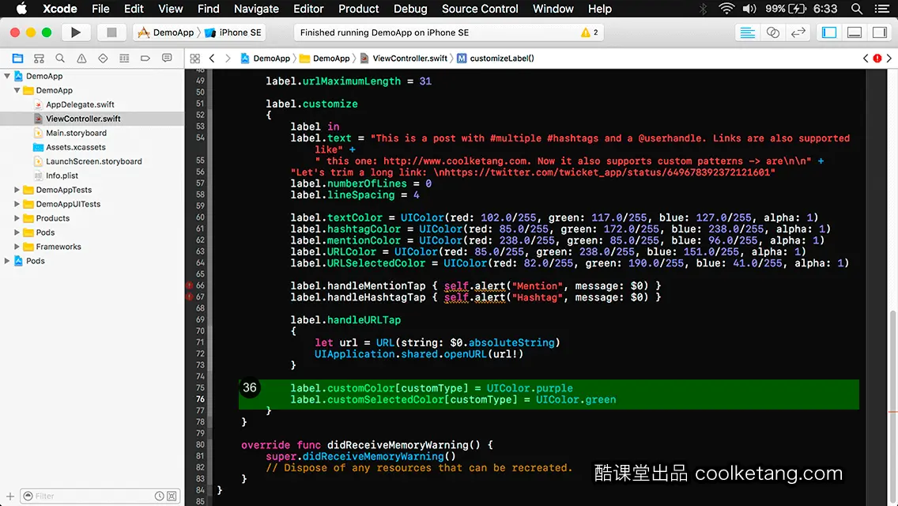Open the Wi-Fi status menu

[x=726, y=9]
